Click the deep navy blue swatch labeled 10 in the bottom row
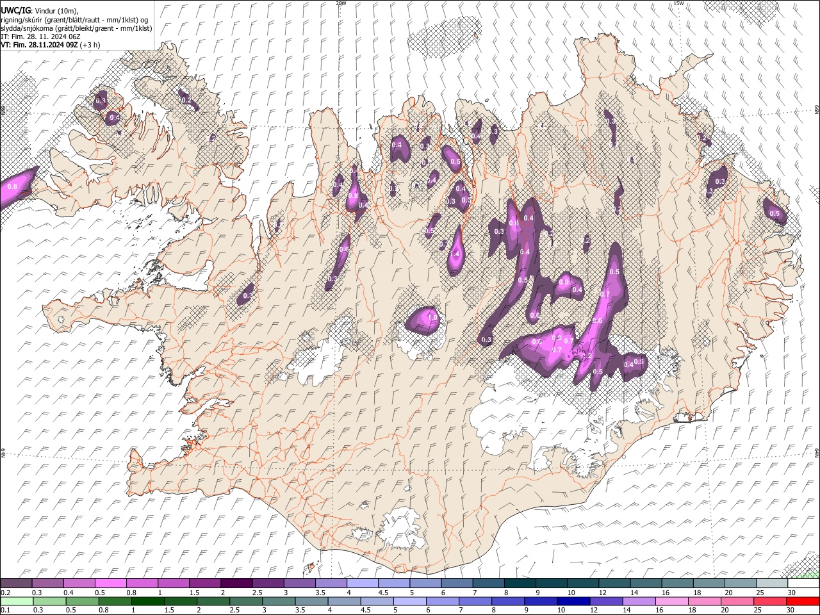 click(x=573, y=601)
